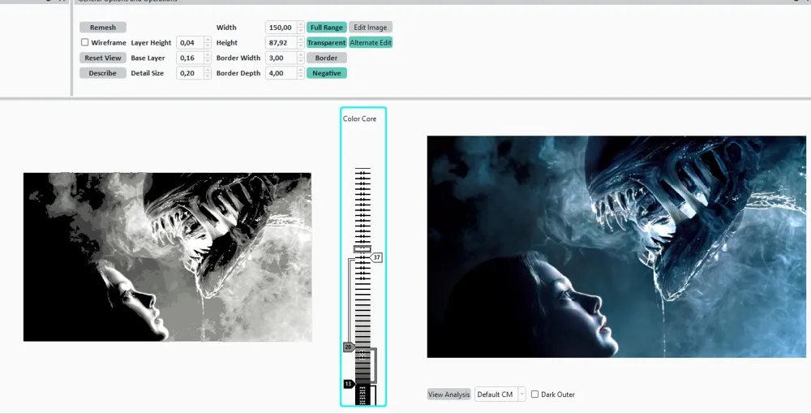Select the slider marker labeled 20
811x414 pixels.
click(349, 347)
